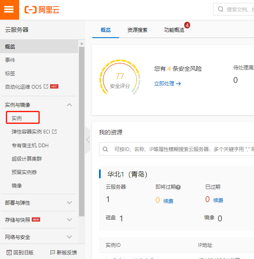This screenshot has height=259, width=254.
Task: Collapse the sidebar with the side handle
Action: (x=88, y=140)
